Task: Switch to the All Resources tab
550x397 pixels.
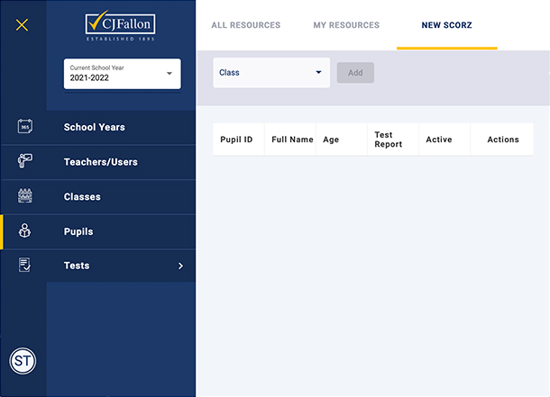Action: pos(245,25)
